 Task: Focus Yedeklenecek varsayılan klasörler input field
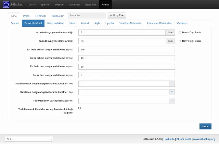coord(124,101)
